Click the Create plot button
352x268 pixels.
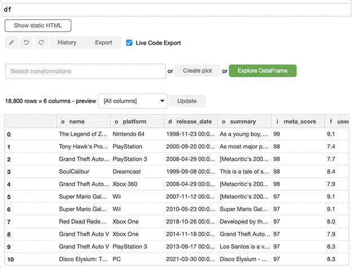(197, 71)
